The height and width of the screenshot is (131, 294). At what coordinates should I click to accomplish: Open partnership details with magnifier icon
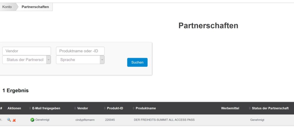point(9,120)
